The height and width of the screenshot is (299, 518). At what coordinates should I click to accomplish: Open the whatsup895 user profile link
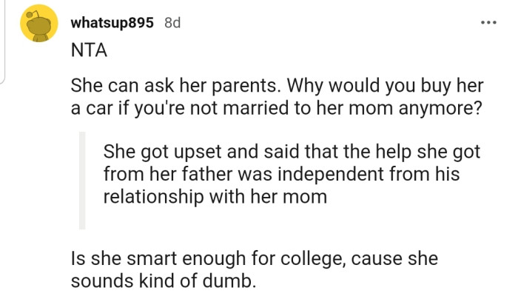tap(112, 22)
